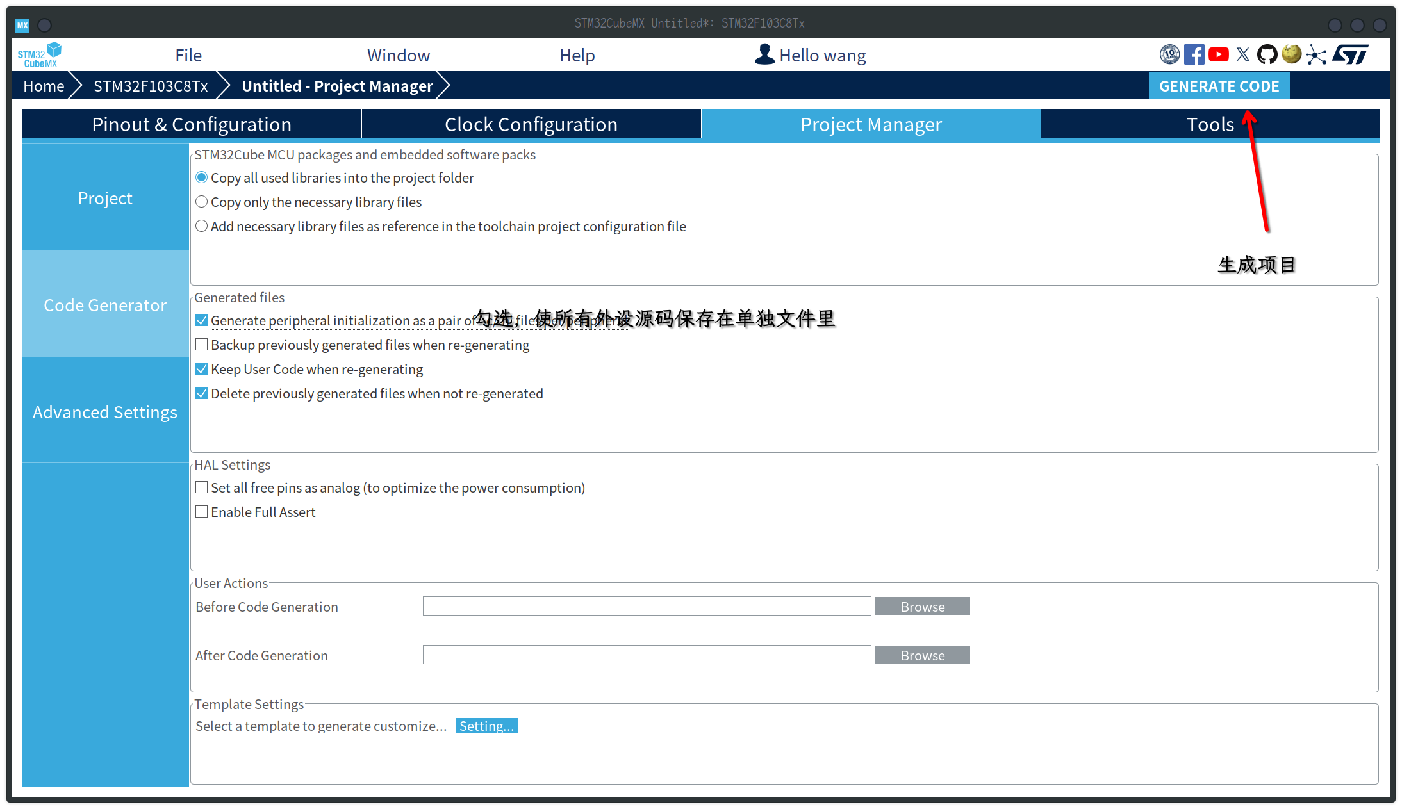1402x809 pixels.
Task: Open the template Setting... button
Action: tap(487, 726)
